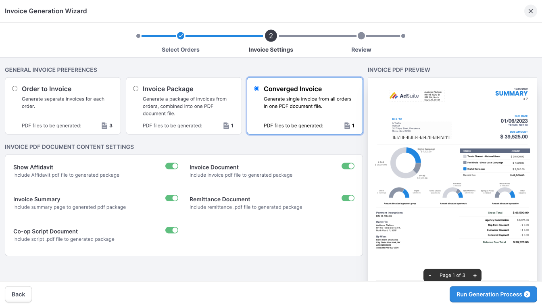The width and height of the screenshot is (542, 307).
Task: Disable the Remittance Document switch
Action: [348, 198]
